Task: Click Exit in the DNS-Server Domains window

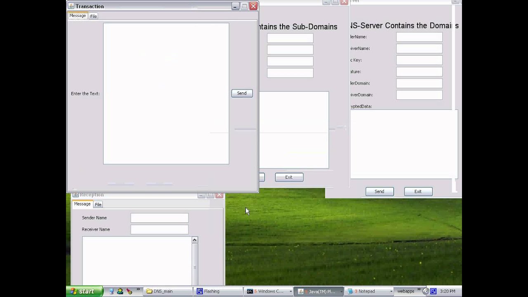Action: 418,191
